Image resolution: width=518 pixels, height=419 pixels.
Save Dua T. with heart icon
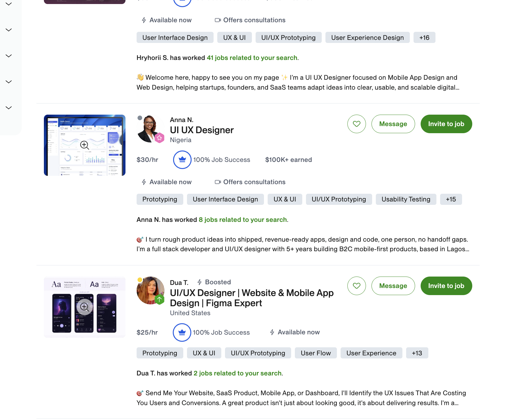(357, 286)
